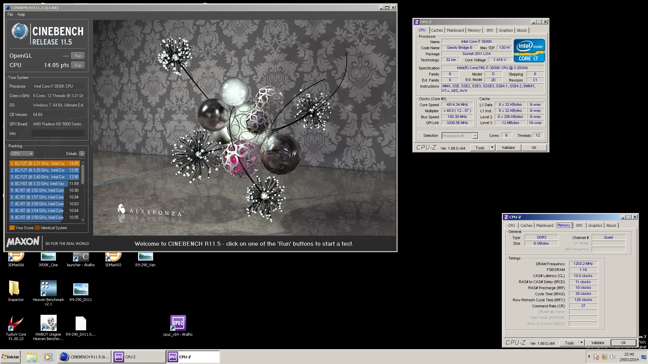Open the R9-290_DX11 image file icon
Viewport: 648px width, 364px height.
(81, 292)
